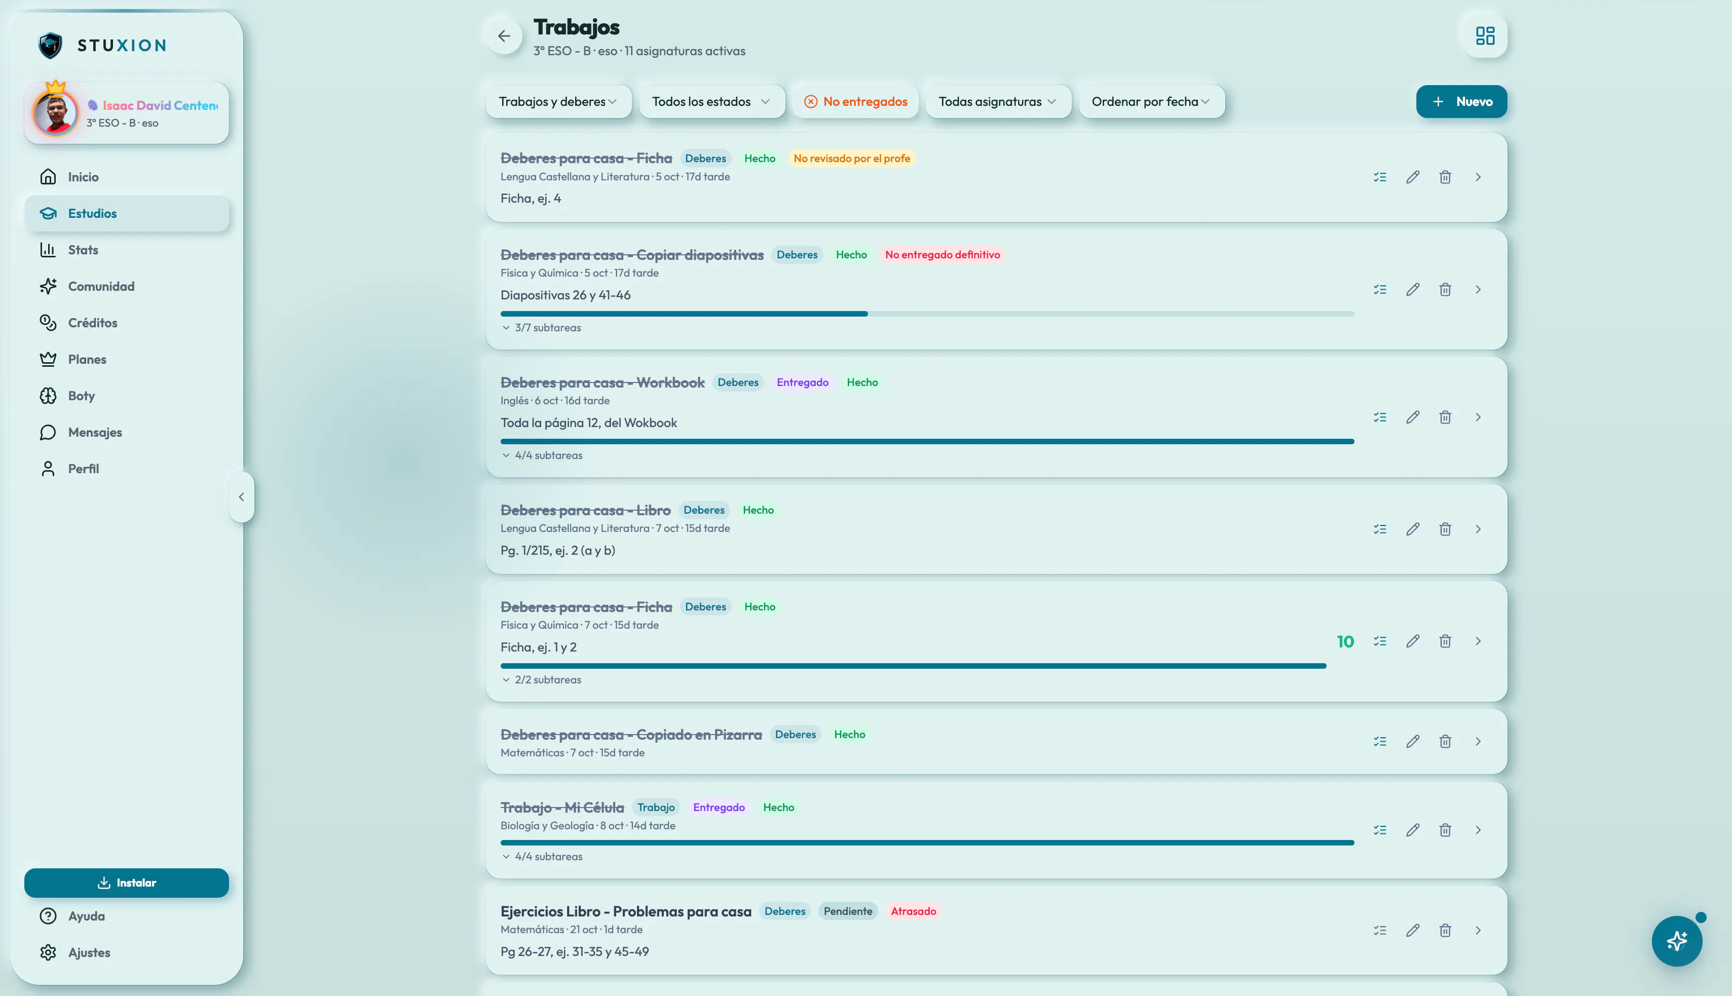Edit the Copiar diapositivas homework
The height and width of the screenshot is (996, 1732).
pyautogui.click(x=1413, y=289)
